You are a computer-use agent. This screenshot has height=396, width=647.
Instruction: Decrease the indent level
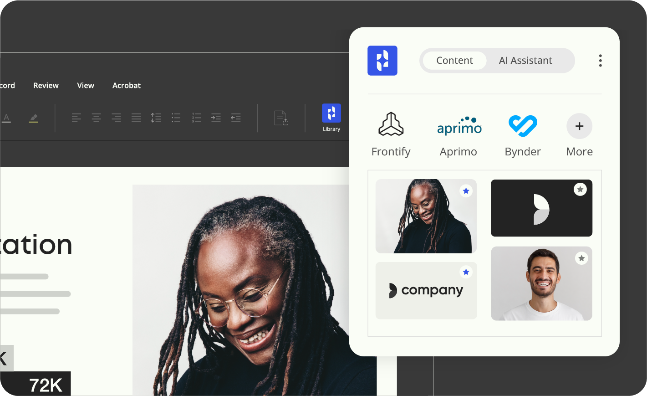point(236,118)
